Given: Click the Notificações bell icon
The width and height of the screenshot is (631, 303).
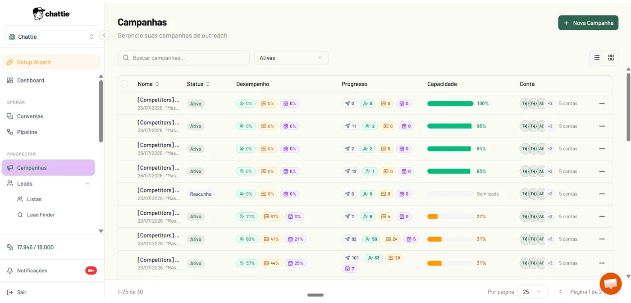Looking at the screenshot, I should 10,271.
